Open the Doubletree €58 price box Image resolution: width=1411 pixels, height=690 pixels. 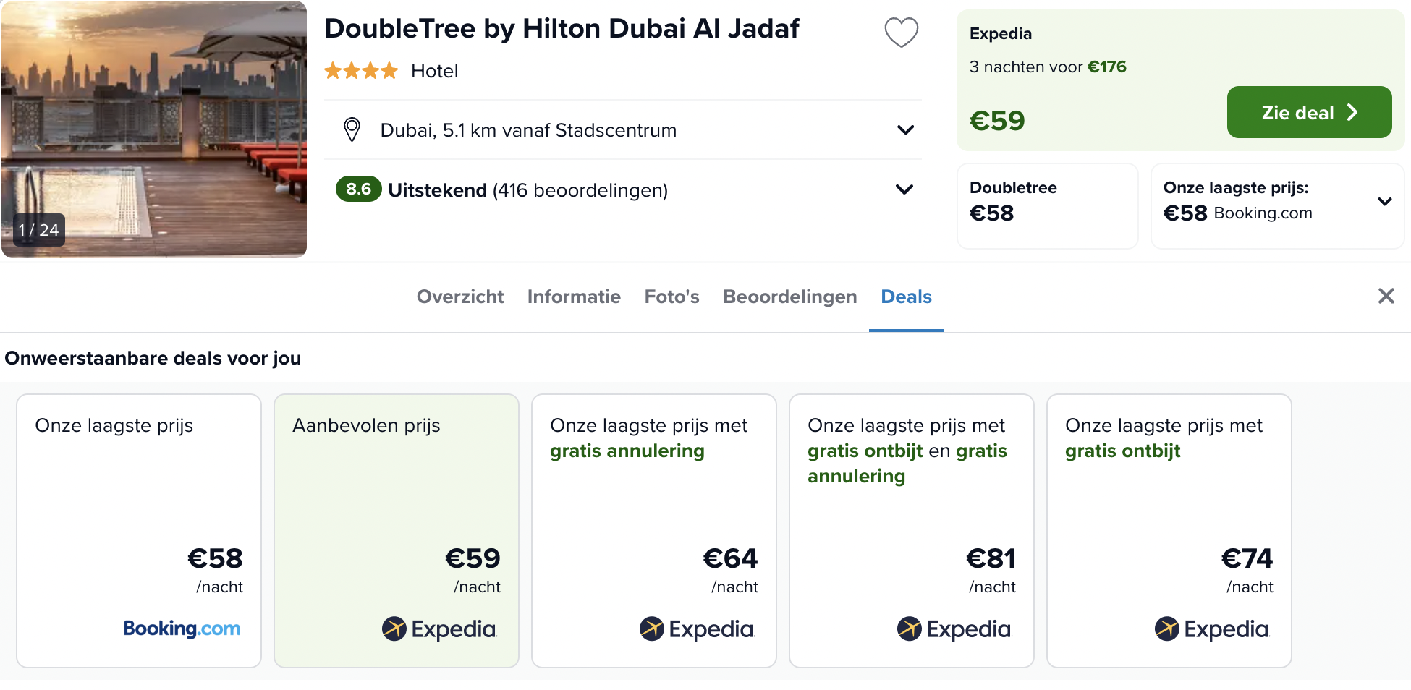pyautogui.click(x=1047, y=206)
